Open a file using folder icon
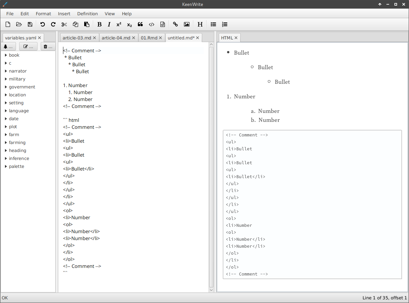The width and height of the screenshot is (409, 303). 19,24
